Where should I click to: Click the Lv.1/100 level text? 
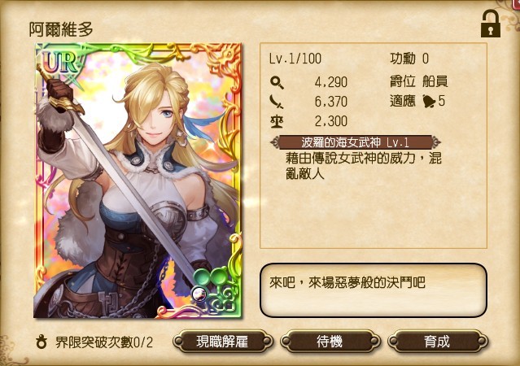pyautogui.click(x=295, y=59)
